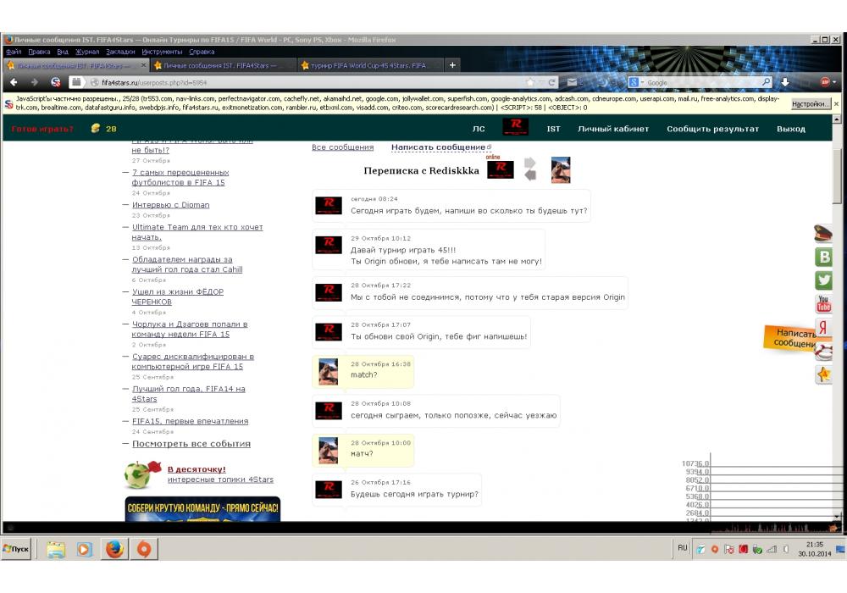Screen dimensions: 847x593
Task: Click the new tab plus button
Action: point(452,65)
